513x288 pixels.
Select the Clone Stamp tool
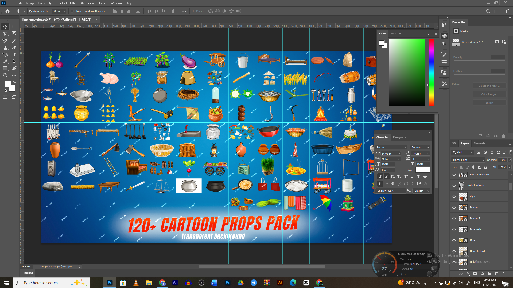pyautogui.click(x=5, y=48)
